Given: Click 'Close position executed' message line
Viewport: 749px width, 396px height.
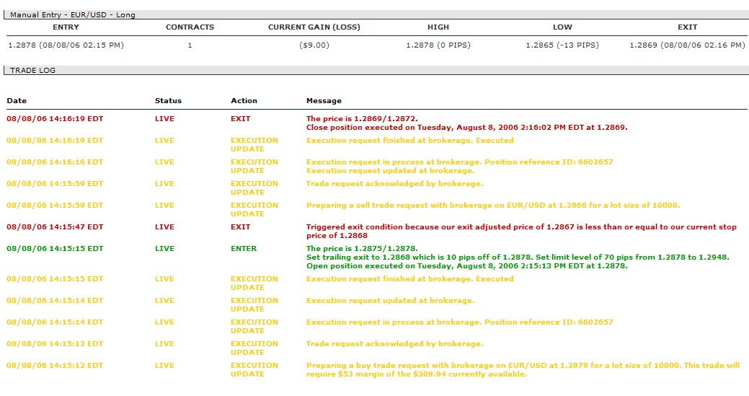Looking at the screenshot, I should tap(466, 128).
